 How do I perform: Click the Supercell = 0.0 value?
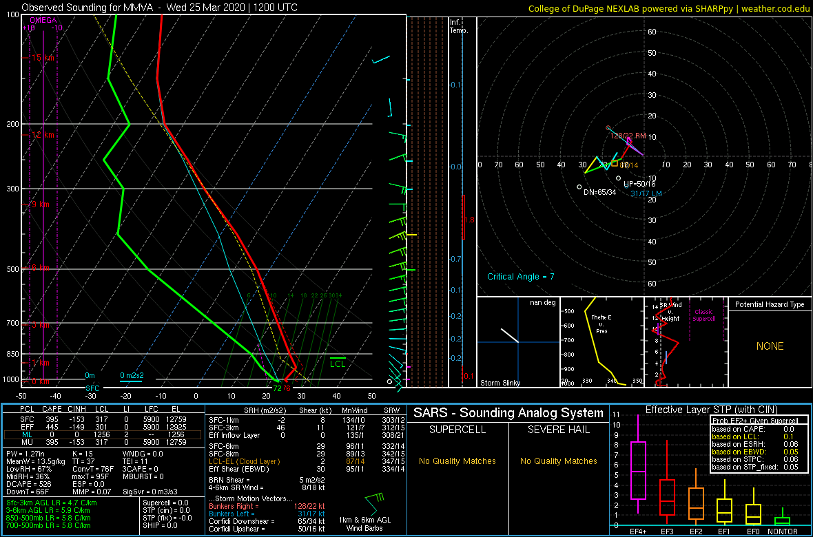click(x=166, y=503)
